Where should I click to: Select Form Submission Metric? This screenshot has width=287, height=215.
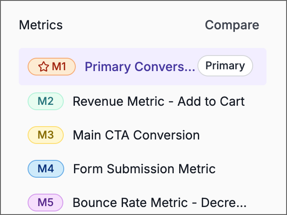tap(144, 169)
